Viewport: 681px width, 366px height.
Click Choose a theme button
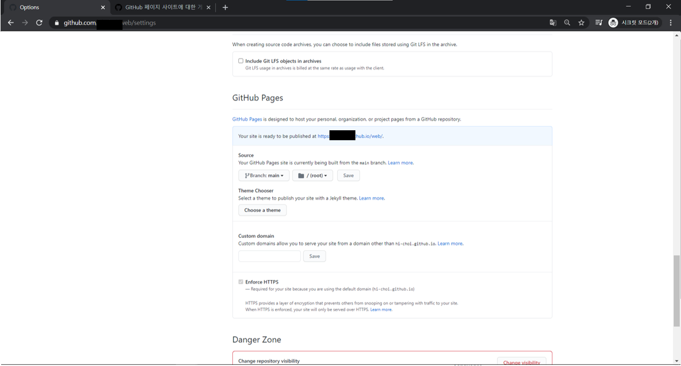262,210
